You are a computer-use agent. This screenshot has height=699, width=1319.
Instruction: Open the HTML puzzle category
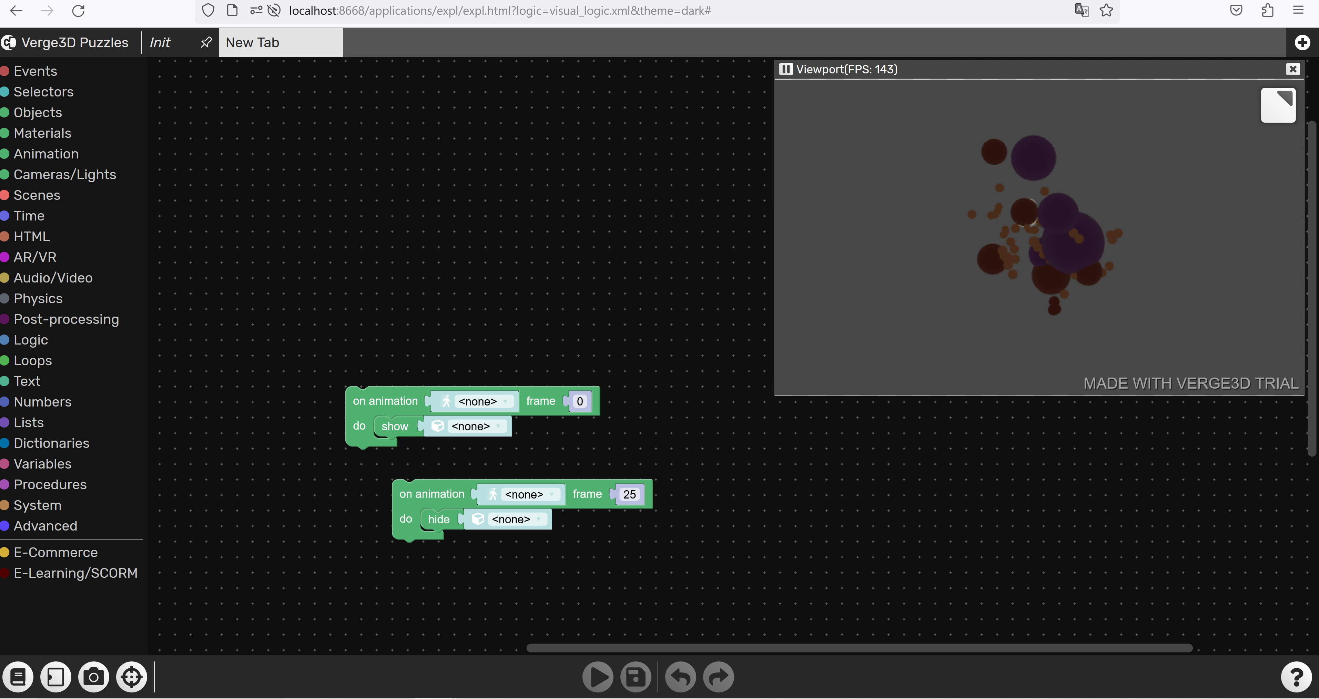coord(32,236)
